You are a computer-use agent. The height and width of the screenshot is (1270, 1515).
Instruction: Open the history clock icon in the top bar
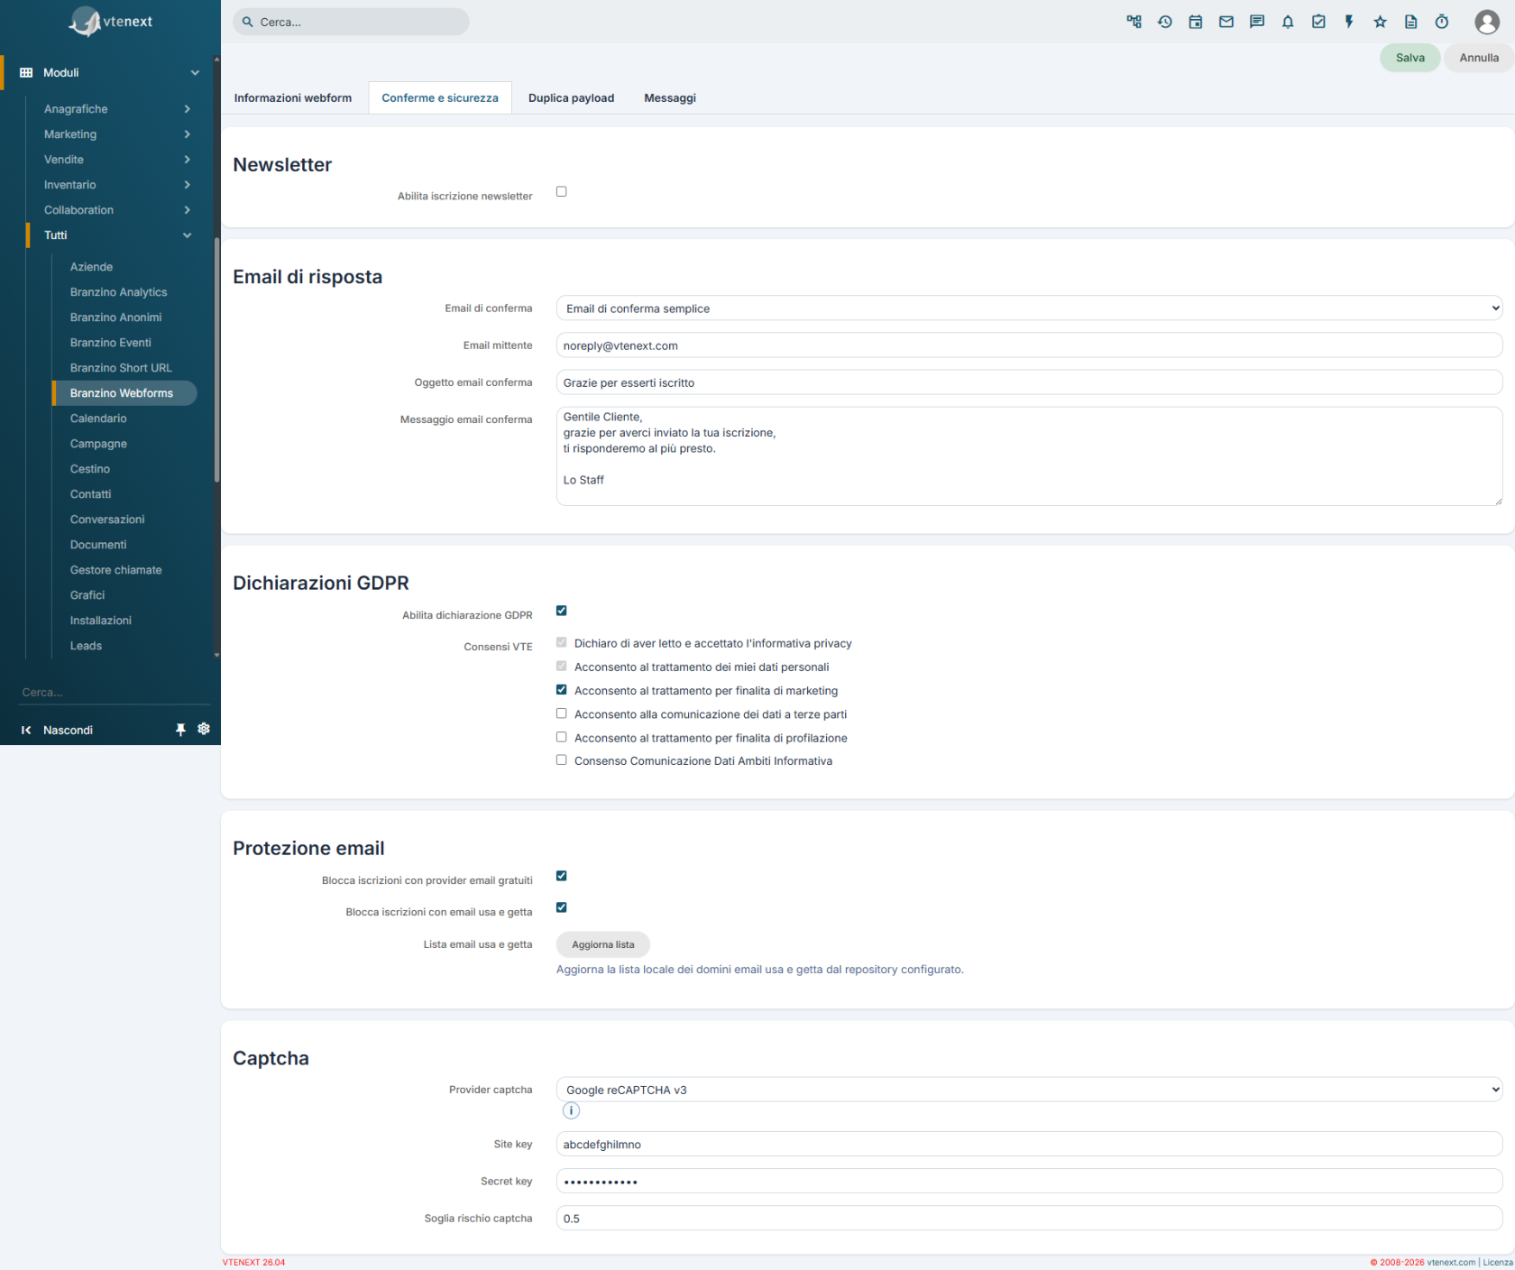pyautogui.click(x=1164, y=22)
